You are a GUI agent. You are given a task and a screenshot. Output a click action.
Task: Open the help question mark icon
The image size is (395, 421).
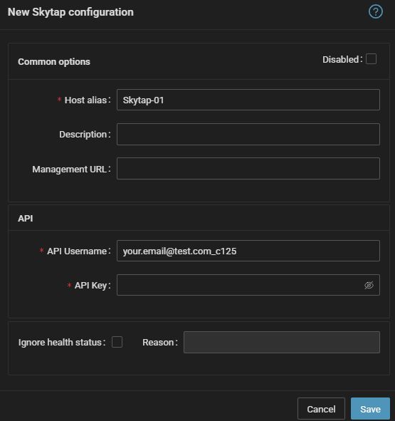click(x=375, y=12)
